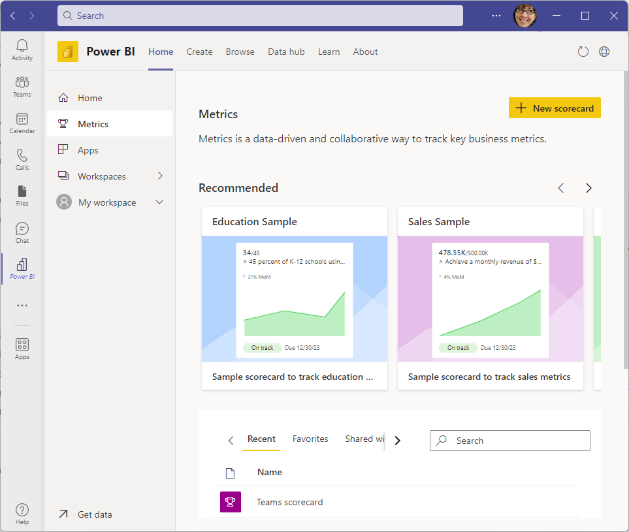Click the Education Sample card title
The height and width of the screenshot is (532, 629).
coord(254,221)
